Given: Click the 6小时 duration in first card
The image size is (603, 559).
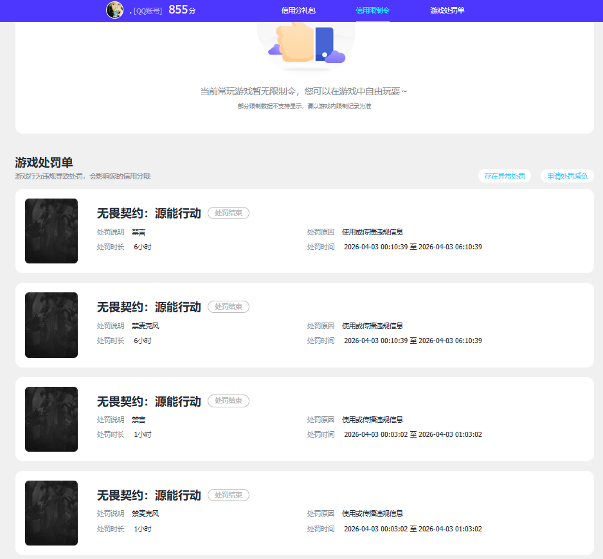Looking at the screenshot, I should 142,247.
